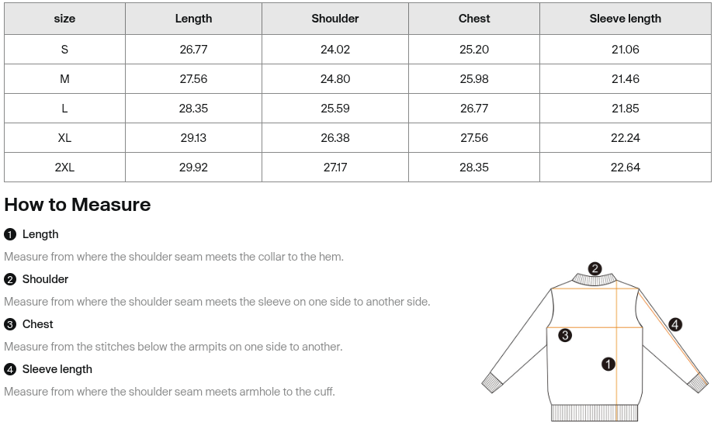Click the "size" column header

(64, 19)
